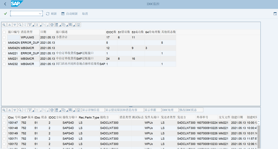Click the scroll up arrow of lower grid
The image size is (278, 149).
[x=259, y=121]
